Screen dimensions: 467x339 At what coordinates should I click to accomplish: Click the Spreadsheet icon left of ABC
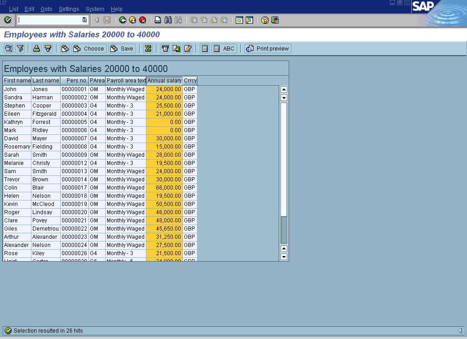click(205, 48)
